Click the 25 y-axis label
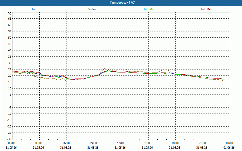242x151 pixels. tap(10, 69)
